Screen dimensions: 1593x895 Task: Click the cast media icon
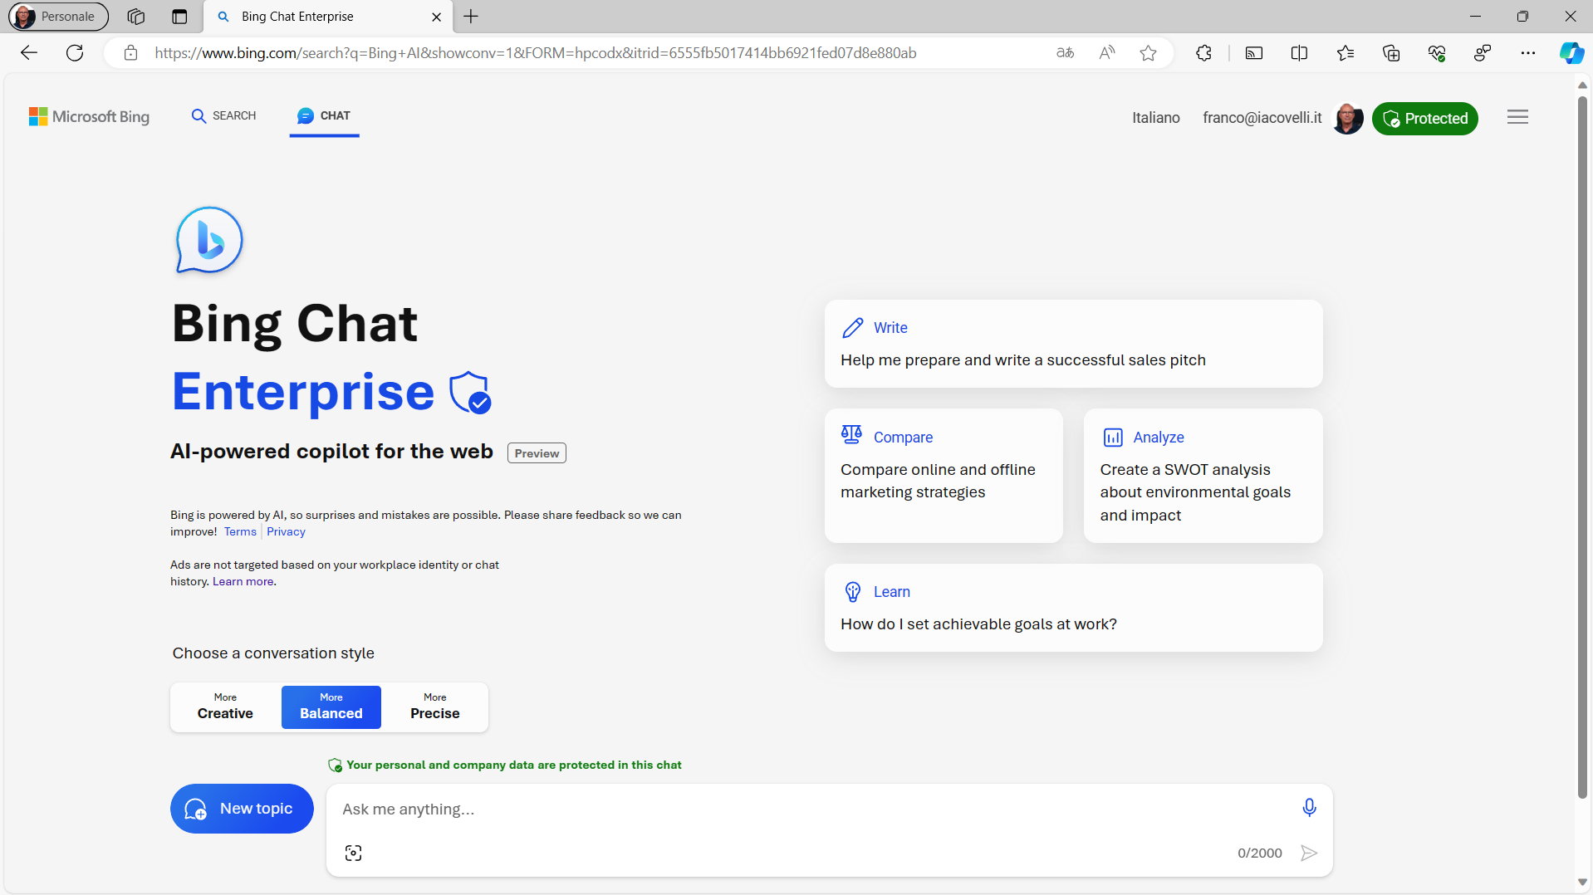pyautogui.click(x=1254, y=53)
